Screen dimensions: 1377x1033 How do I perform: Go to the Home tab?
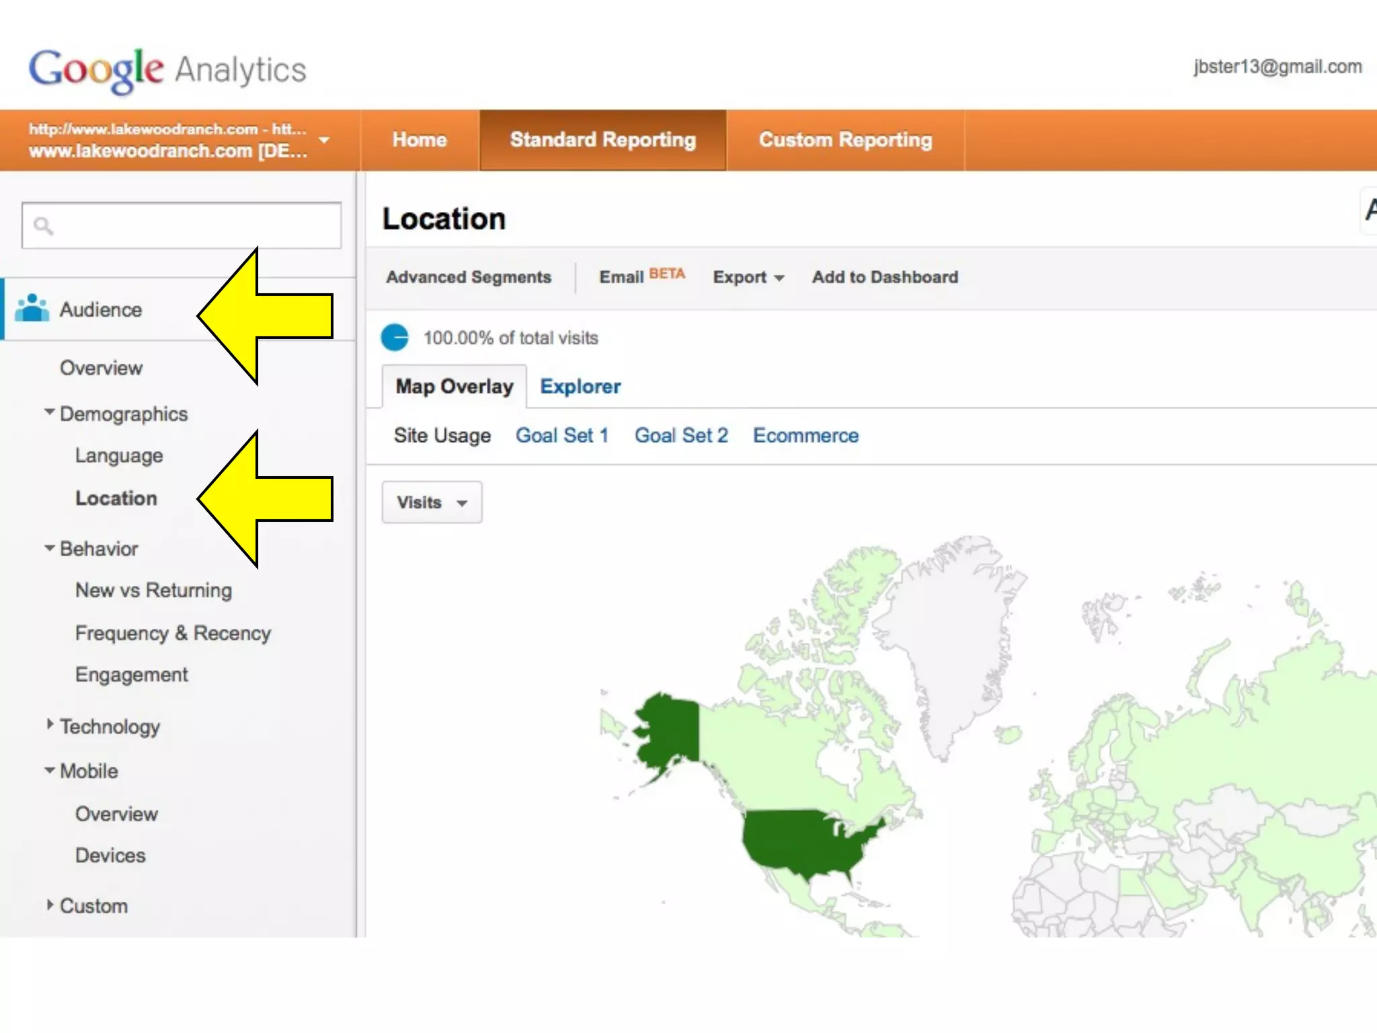click(420, 140)
